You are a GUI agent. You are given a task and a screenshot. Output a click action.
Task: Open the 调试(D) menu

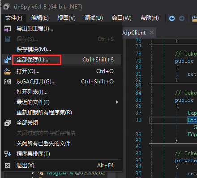[x=94, y=18]
